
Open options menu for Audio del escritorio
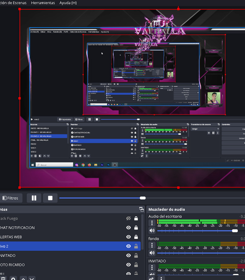[x=152, y=223]
